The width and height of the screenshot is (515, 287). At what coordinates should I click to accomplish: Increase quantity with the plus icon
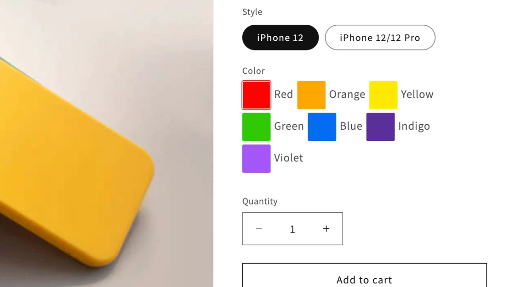coord(326,229)
